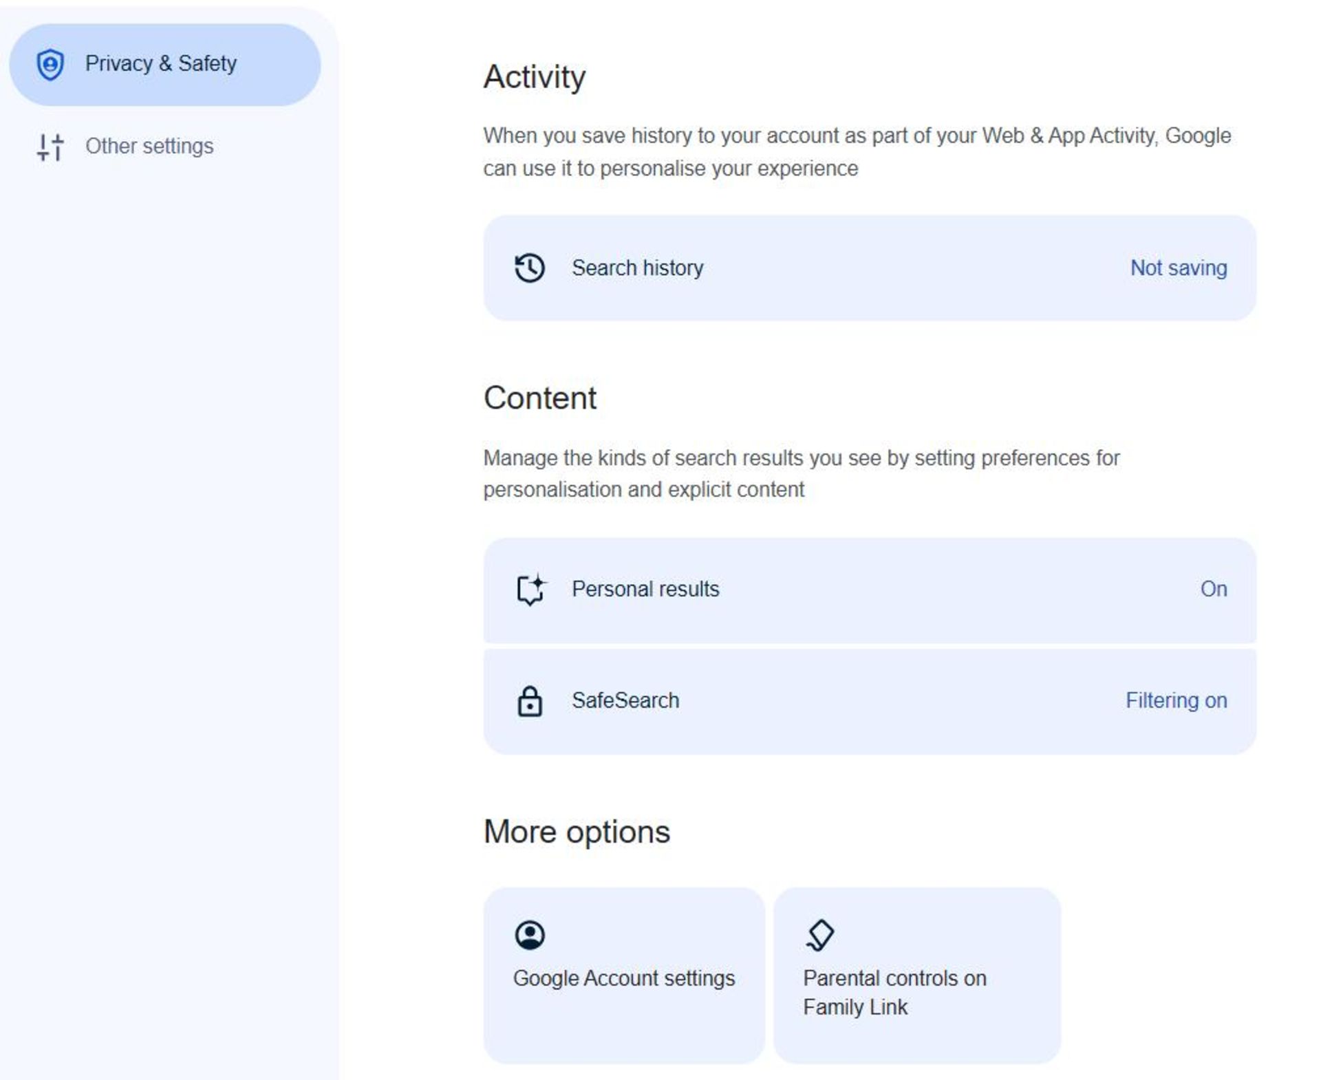The height and width of the screenshot is (1080, 1321).
Task: Click the Other settings sliders icon
Action: [x=50, y=147]
